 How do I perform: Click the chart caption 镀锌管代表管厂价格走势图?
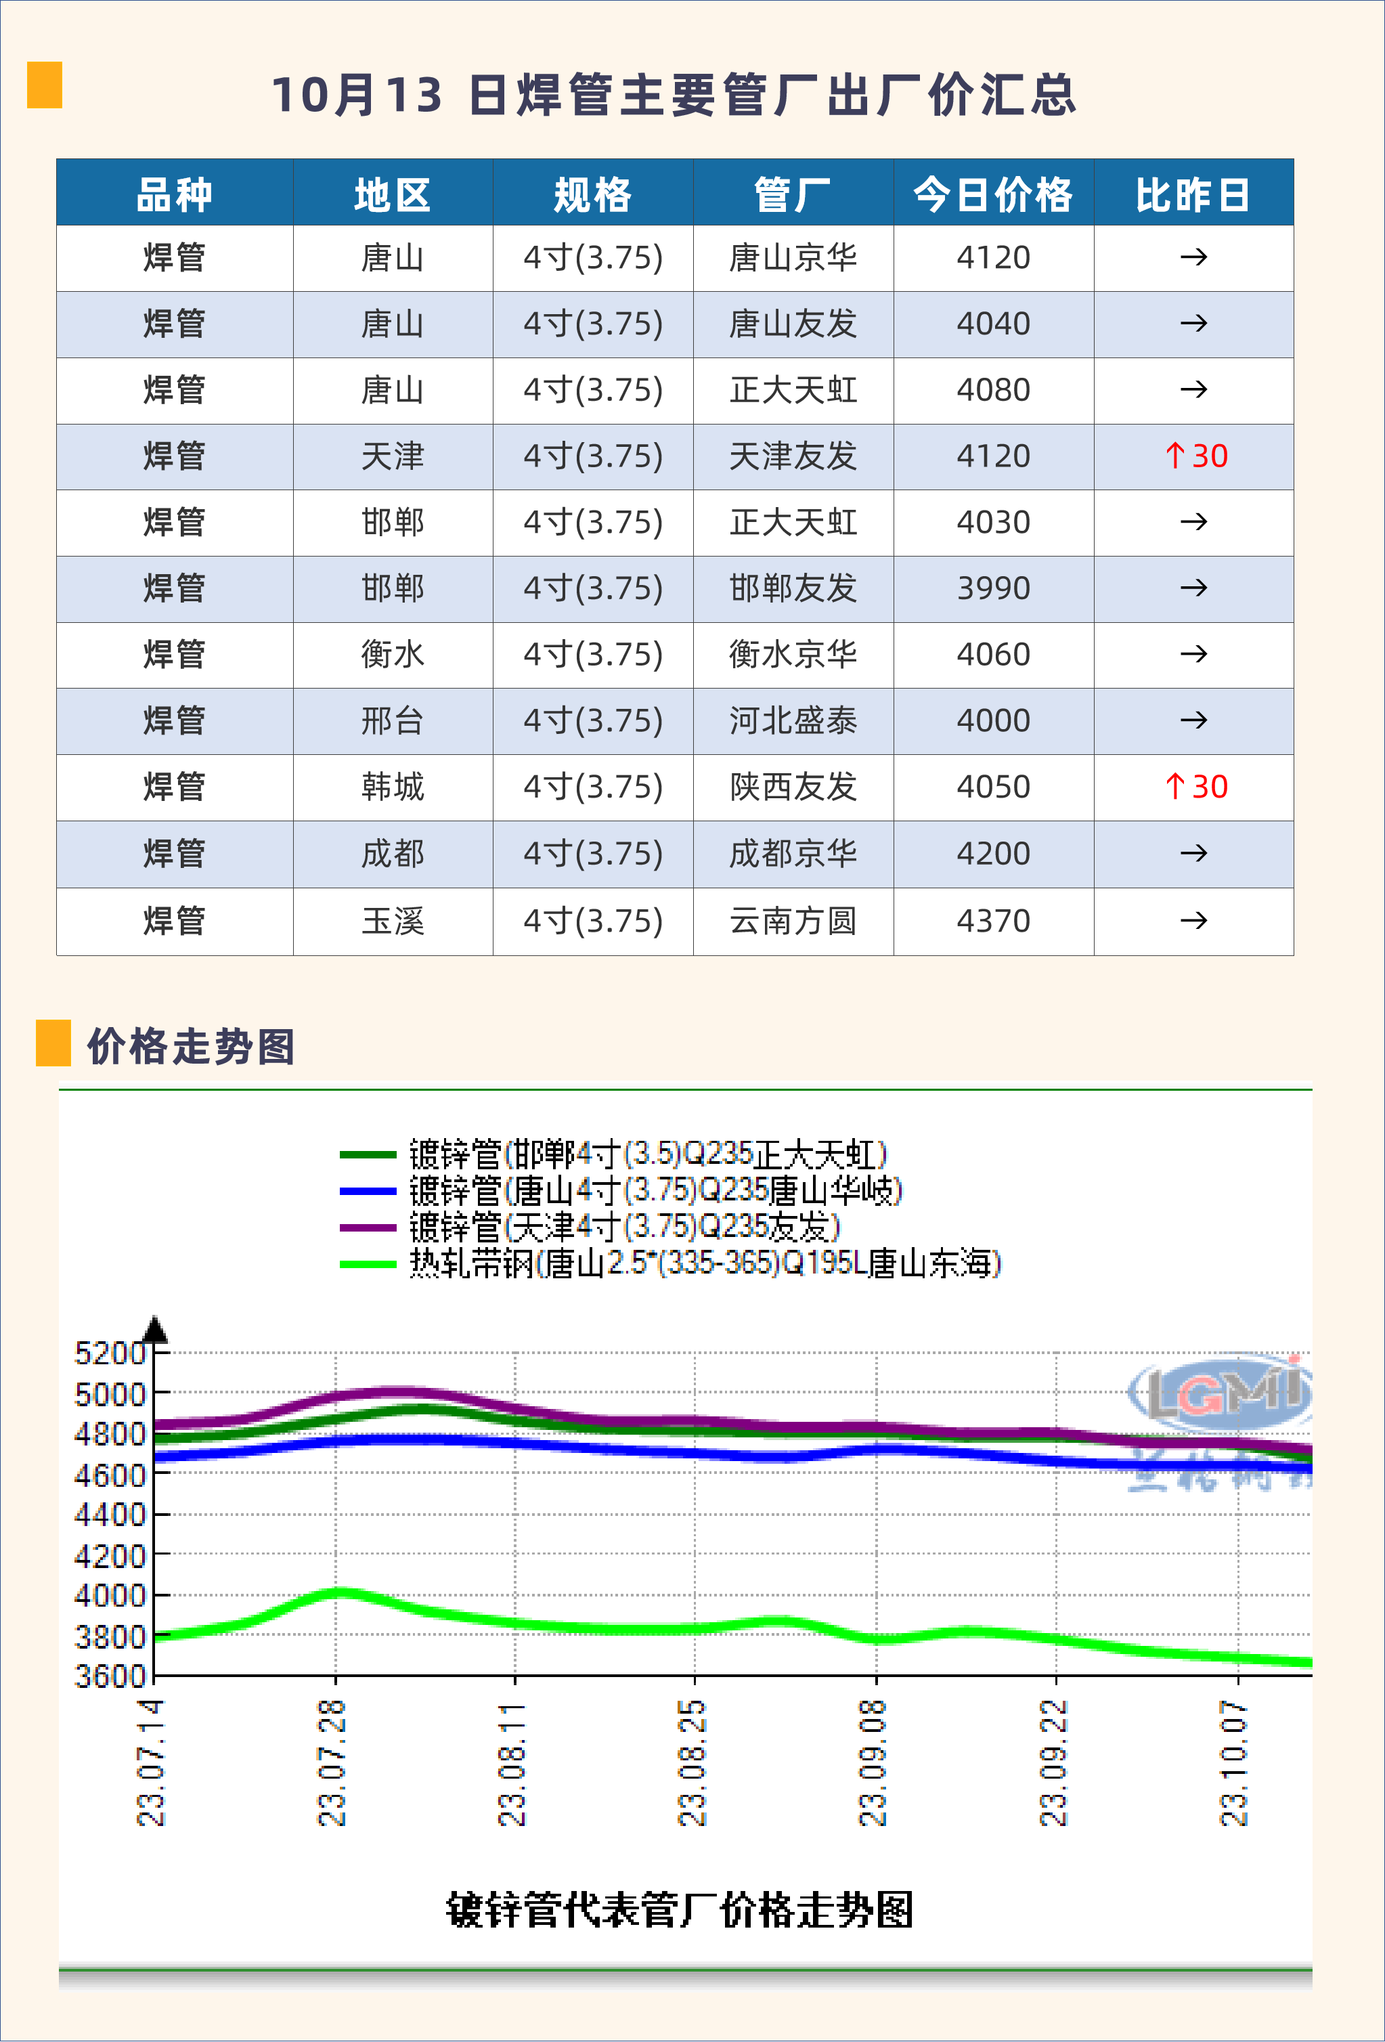pyautogui.click(x=680, y=1910)
